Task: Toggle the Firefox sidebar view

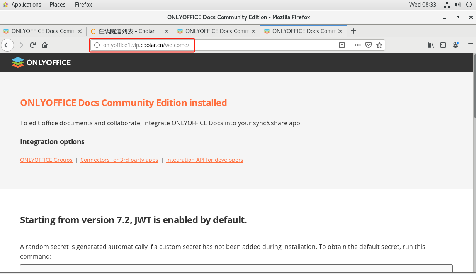Action: pyautogui.click(x=443, y=45)
